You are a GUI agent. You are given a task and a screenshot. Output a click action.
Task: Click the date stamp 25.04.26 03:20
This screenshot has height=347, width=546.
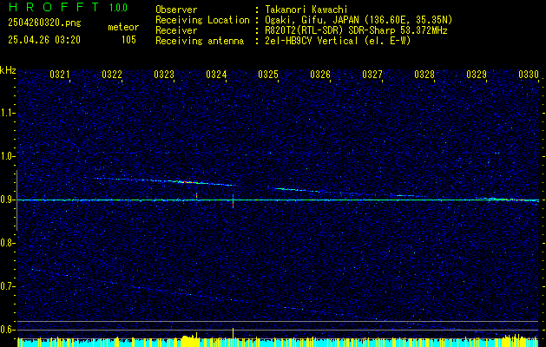pyautogui.click(x=44, y=40)
